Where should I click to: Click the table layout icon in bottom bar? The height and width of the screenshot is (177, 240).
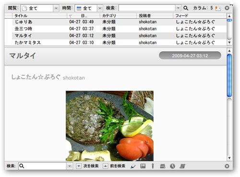(143, 166)
